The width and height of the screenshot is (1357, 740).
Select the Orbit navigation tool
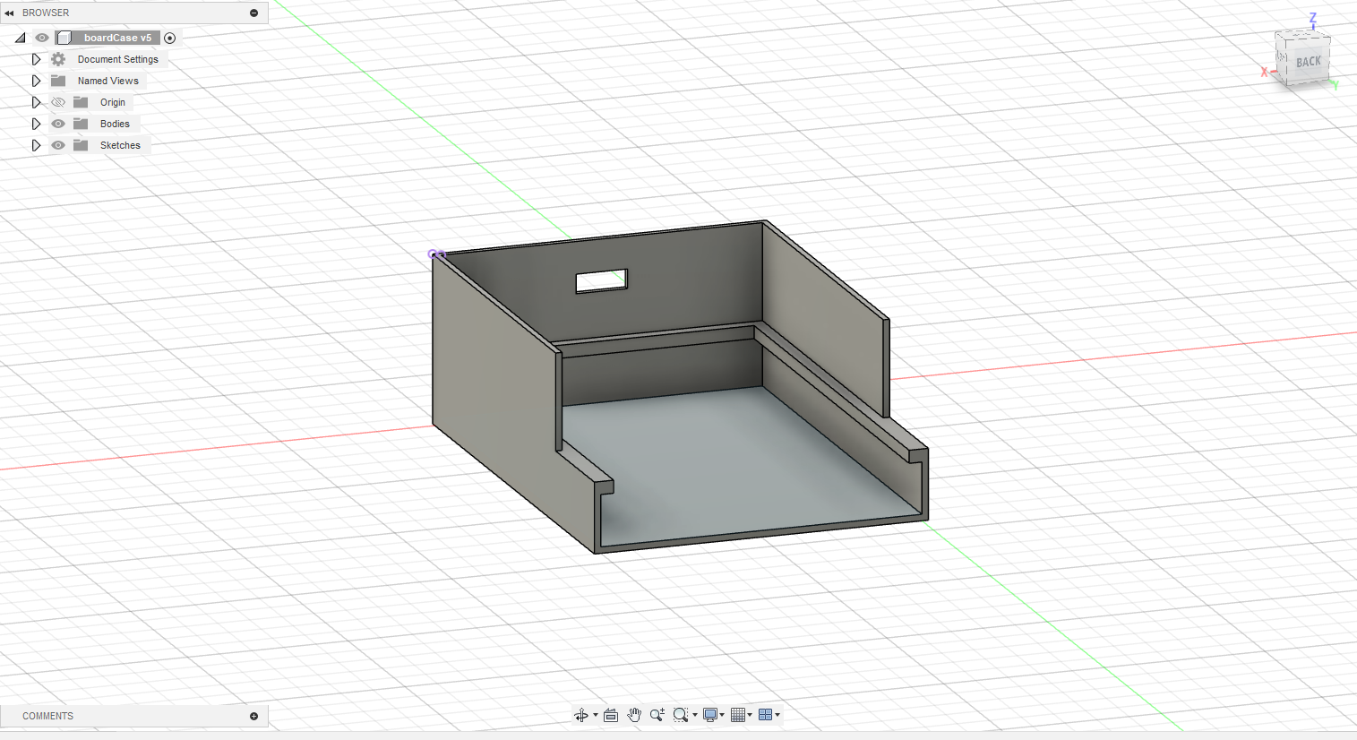coord(581,715)
